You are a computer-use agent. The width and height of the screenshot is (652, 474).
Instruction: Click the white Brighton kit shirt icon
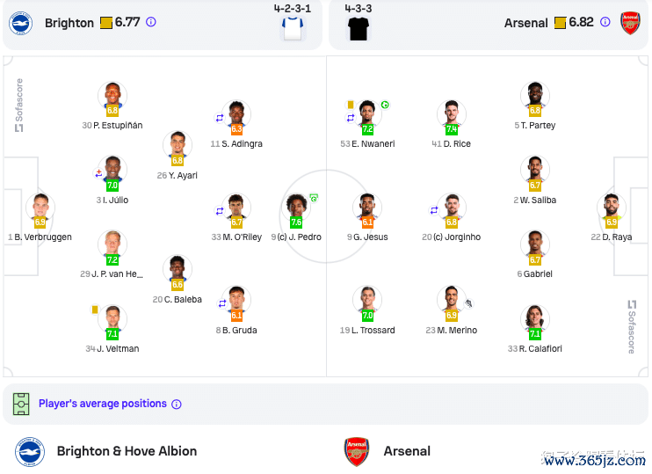(x=293, y=29)
